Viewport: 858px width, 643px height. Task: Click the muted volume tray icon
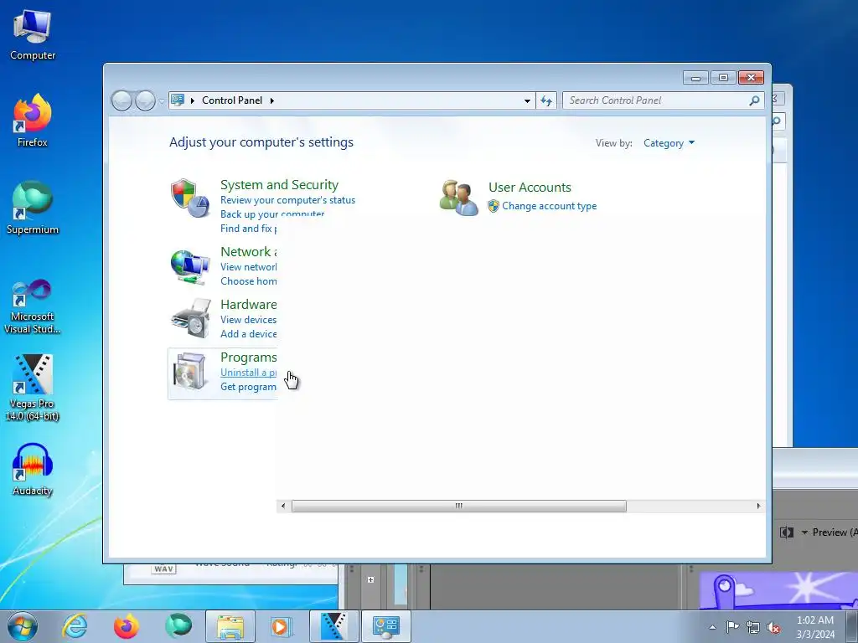click(773, 627)
